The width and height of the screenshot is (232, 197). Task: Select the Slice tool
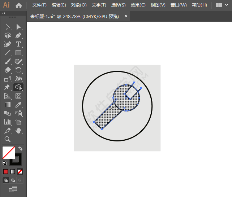tap(8, 131)
